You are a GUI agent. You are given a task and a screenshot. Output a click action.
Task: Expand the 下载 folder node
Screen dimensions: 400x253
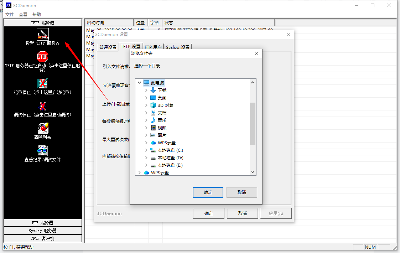click(x=146, y=90)
